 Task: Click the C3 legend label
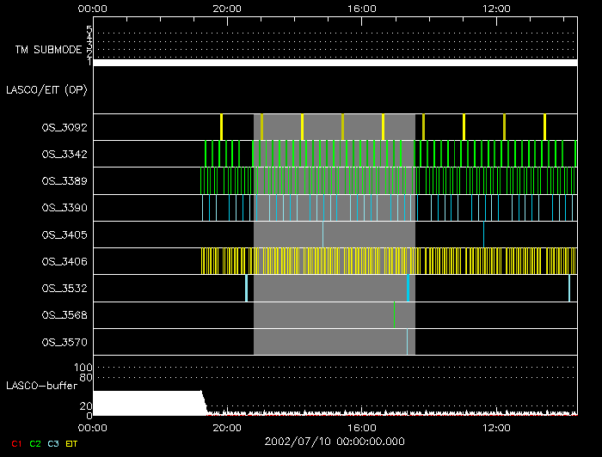tap(55, 443)
